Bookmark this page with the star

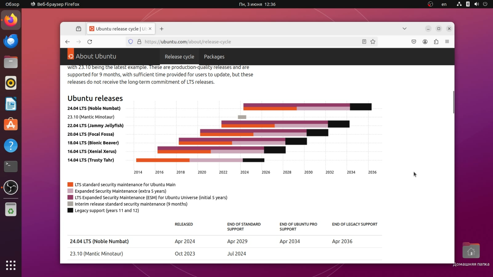click(373, 42)
